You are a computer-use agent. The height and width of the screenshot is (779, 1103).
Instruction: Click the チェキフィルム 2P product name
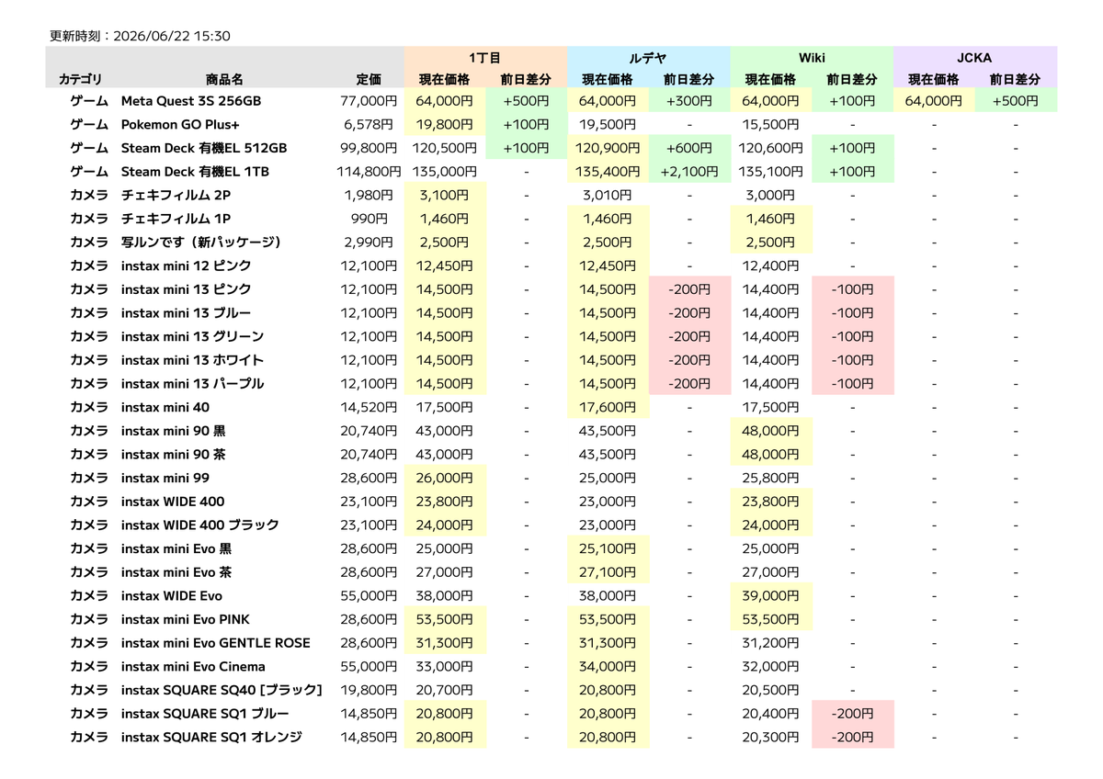(x=176, y=195)
